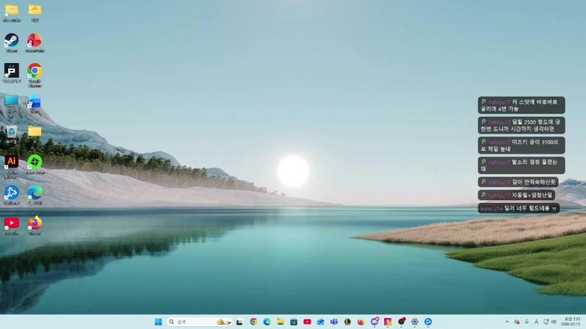Open Settings gear in the taskbar
The image size is (586, 329).
tap(414, 321)
